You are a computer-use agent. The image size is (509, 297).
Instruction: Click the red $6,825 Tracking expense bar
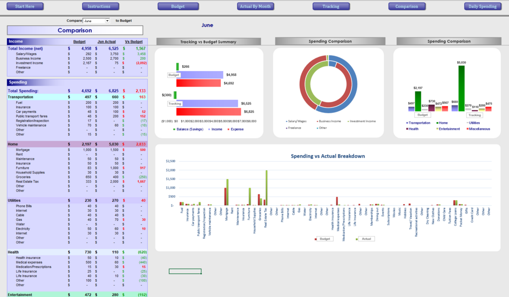(209, 112)
